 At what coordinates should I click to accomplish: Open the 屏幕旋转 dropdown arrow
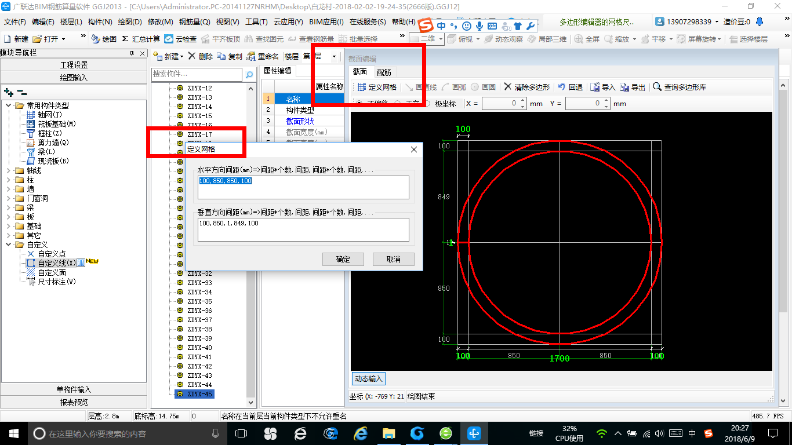click(720, 39)
